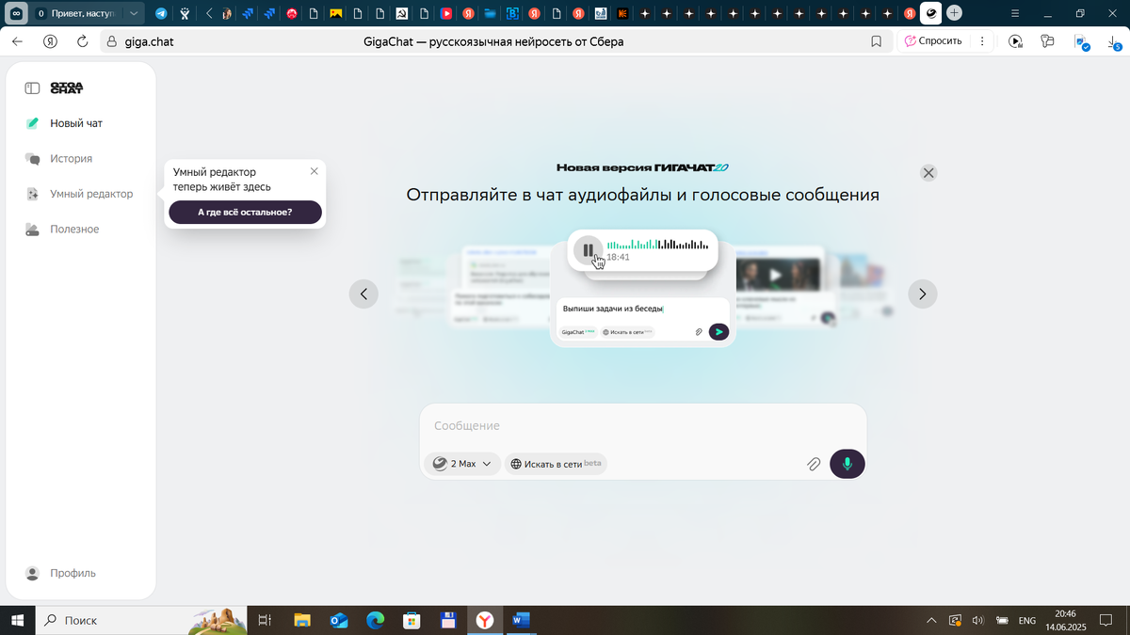
Task: Go back with browser back arrow
Action: (17, 41)
